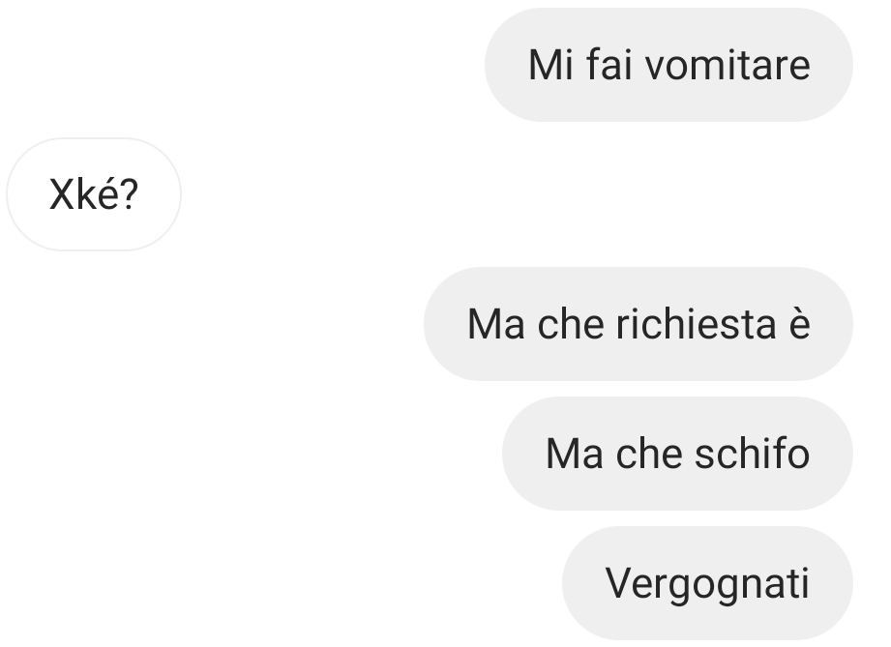
Task: Tap the 'Ma che schifo' message bubble
Action: pos(677,454)
